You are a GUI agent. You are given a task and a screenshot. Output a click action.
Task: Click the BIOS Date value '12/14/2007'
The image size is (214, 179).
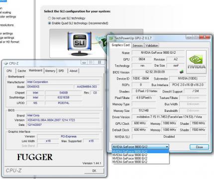click(63, 125)
